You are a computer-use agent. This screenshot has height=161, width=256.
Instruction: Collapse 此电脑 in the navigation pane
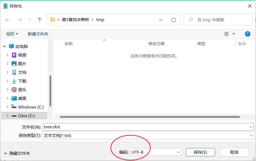click(x=4, y=46)
